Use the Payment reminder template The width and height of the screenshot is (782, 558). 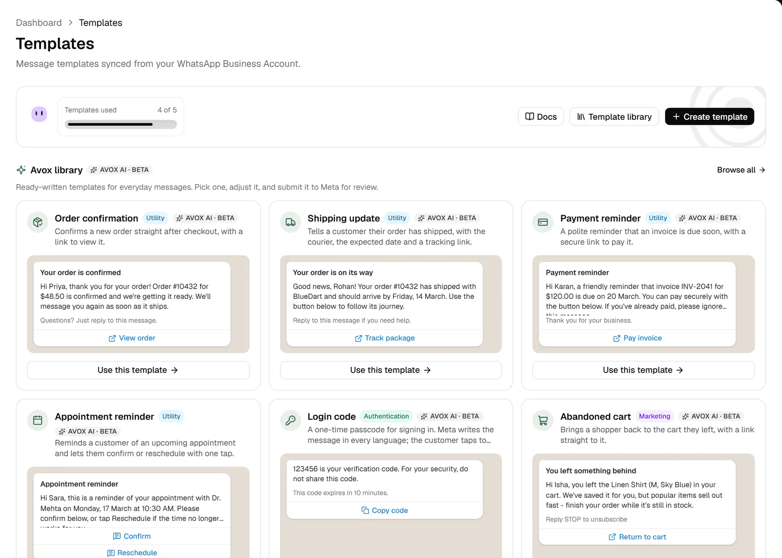(643, 370)
